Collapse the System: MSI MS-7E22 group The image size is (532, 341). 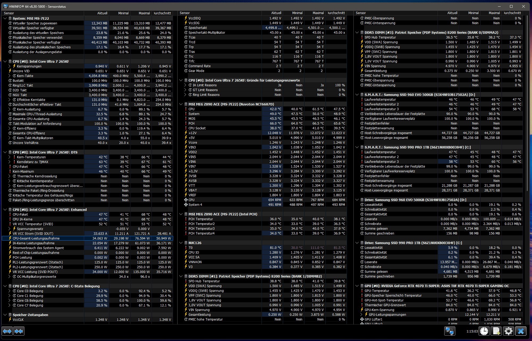5,18
